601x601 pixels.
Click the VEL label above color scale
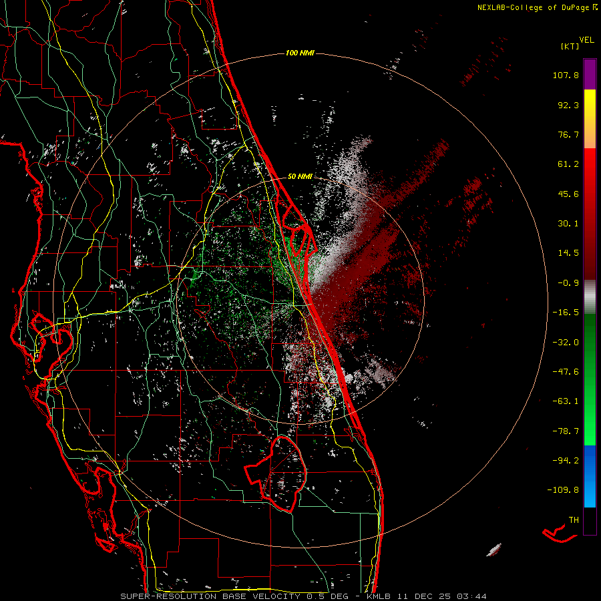[586, 40]
